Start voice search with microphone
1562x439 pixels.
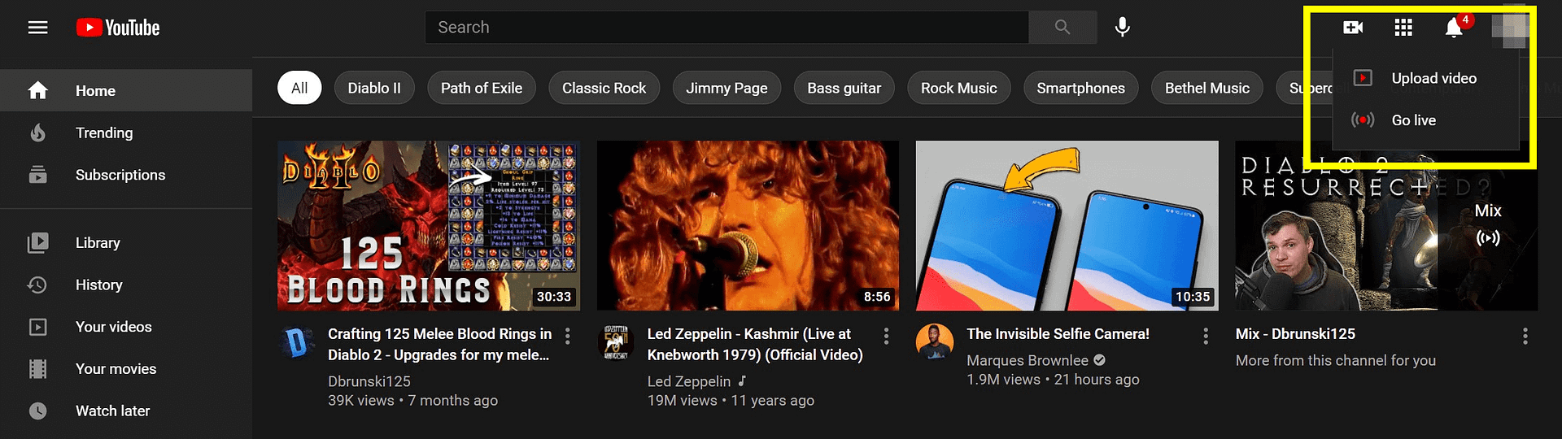pos(1122,28)
